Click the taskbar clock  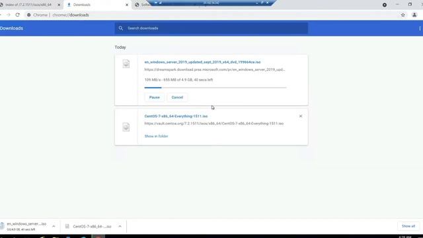pos(404,237)
